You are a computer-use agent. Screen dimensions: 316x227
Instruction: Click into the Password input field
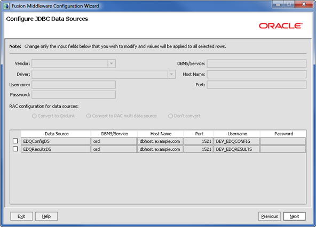(x=74, y=95)
